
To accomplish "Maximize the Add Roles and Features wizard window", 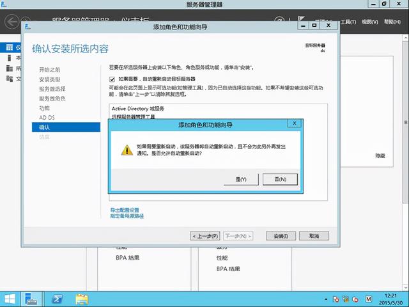I will point(314,26).
